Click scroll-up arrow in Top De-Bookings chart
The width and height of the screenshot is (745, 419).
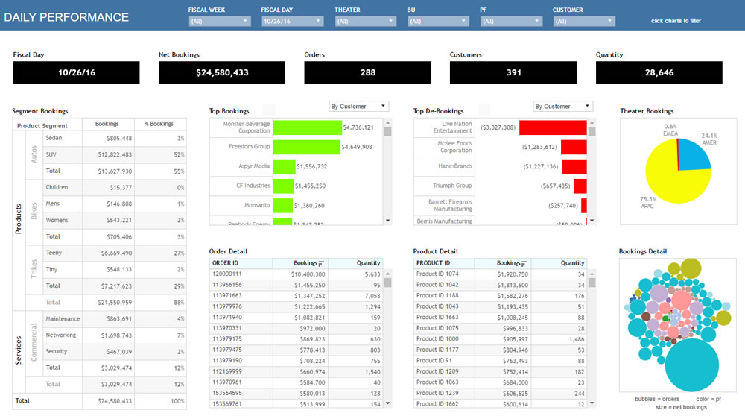click(592, 122)
